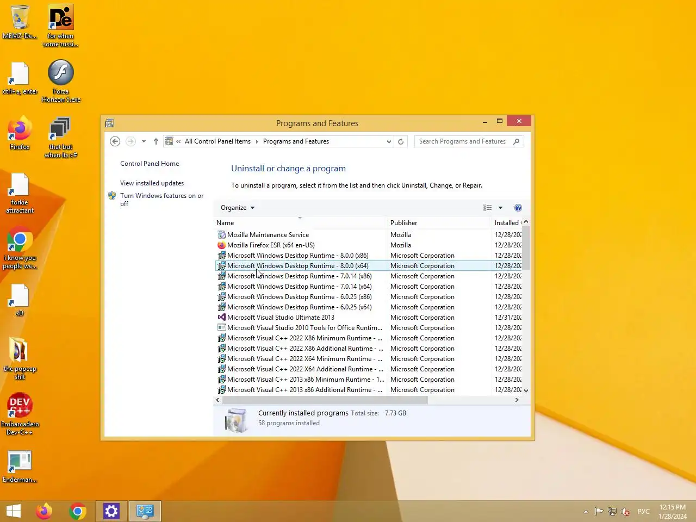Click the horizontal scrollbar thumb
The image size is (696, 522).
click(x=325, y=400)
